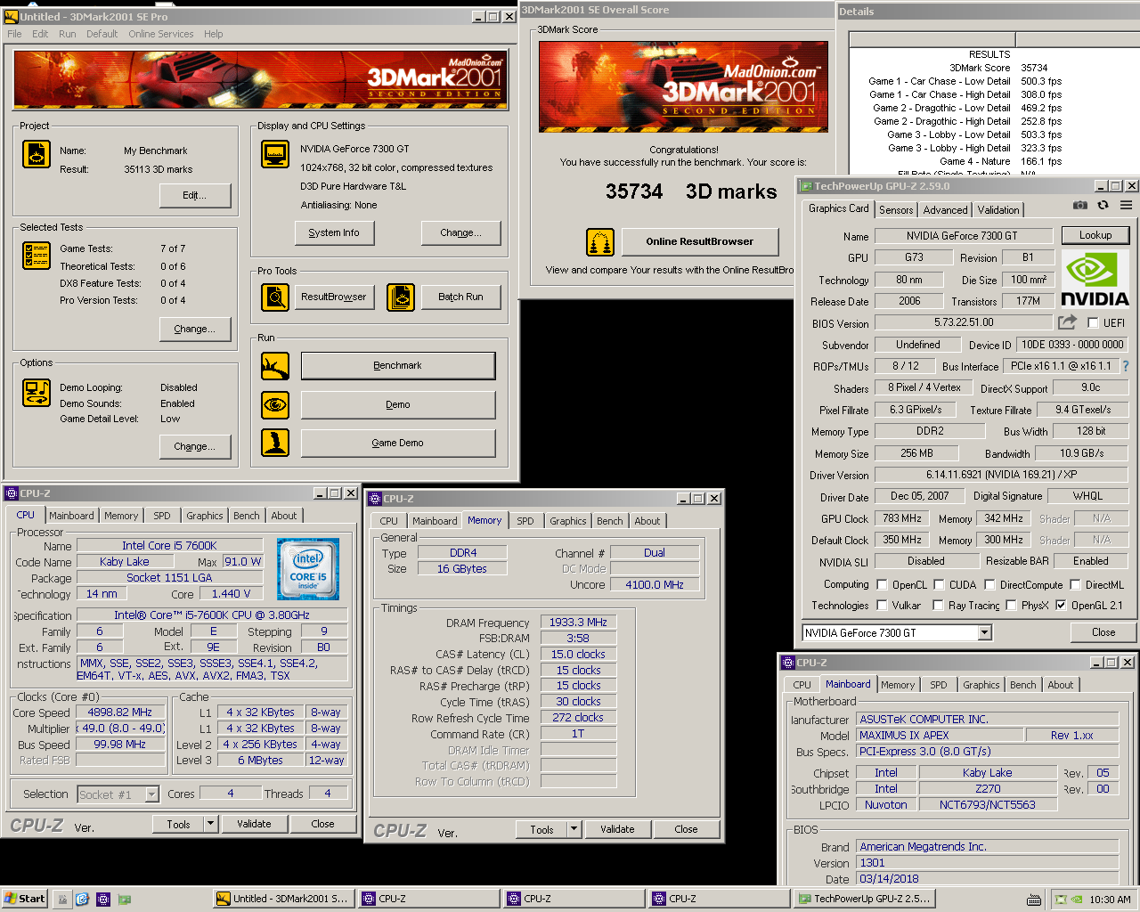
Task: Click the Benchmark button
Action: pos(397,366)
